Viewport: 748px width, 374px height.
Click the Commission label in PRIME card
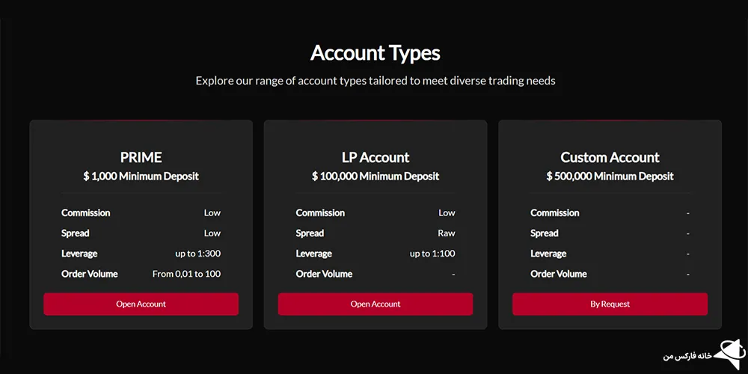coord(86,213)
